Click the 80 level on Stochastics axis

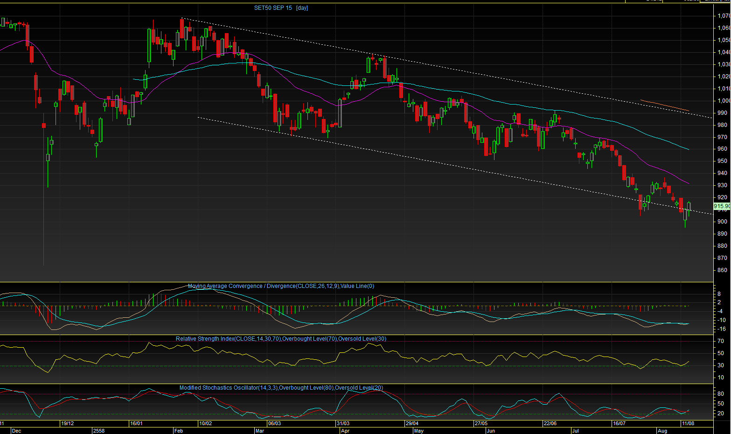click(721, 394)
